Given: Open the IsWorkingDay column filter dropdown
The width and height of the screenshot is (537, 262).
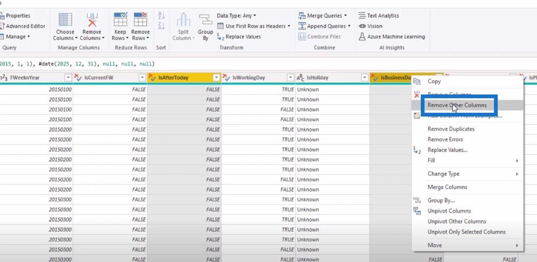Looking at the screenshot, I should (290, 77).
